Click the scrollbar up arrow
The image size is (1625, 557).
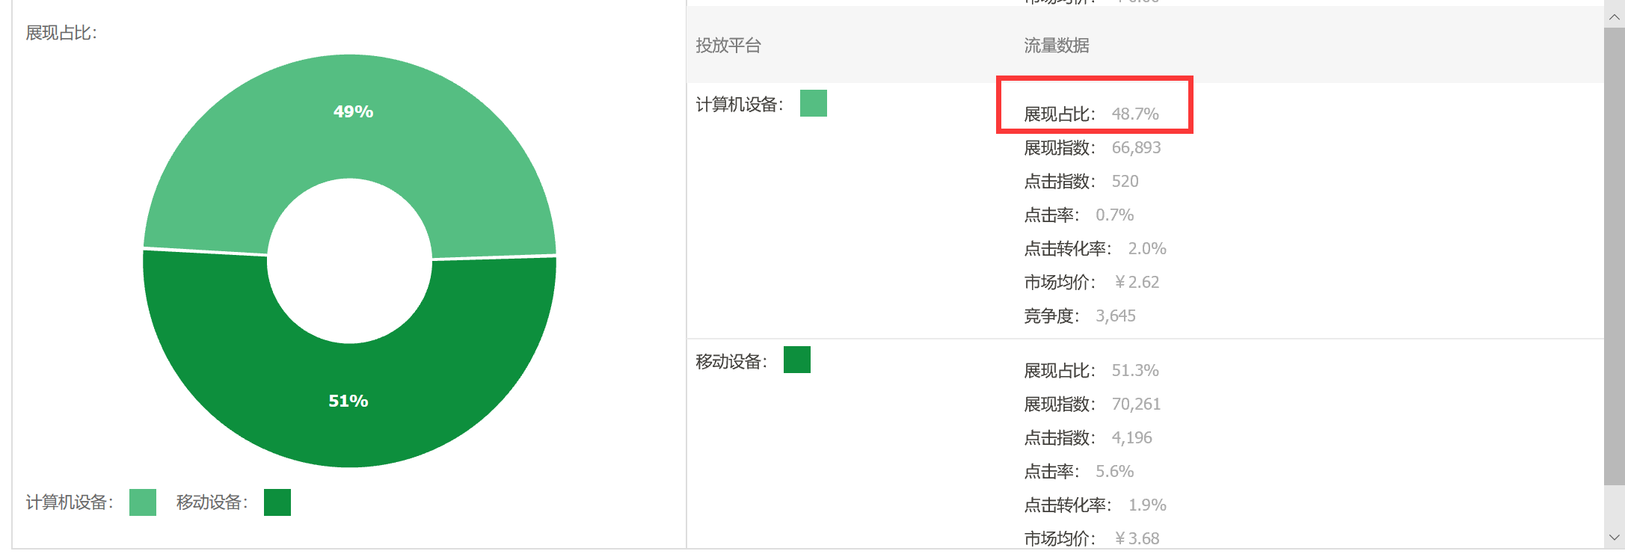click(1614, 17)
